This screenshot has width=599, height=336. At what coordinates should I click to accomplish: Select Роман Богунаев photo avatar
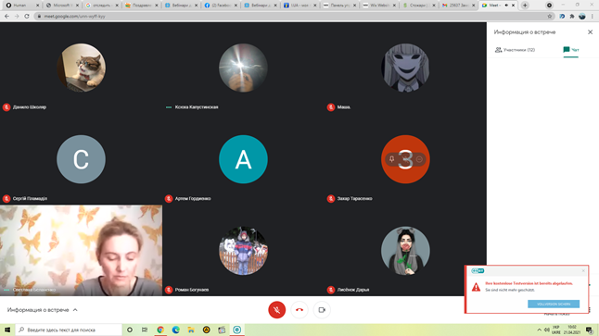(x=243, y=251)
